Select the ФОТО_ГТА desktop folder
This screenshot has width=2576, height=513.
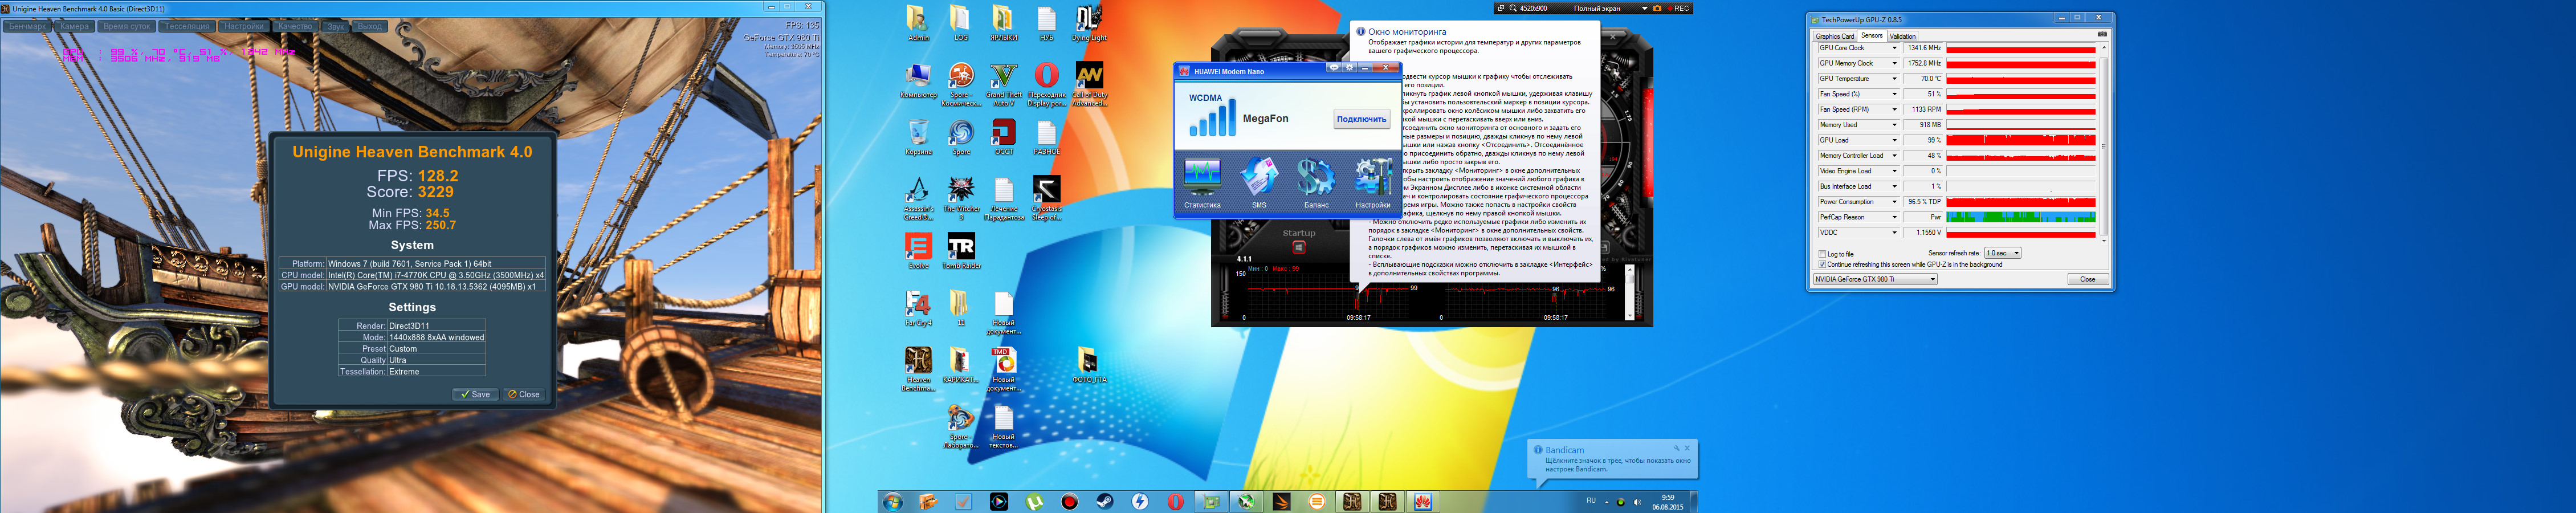pyautogui.click(x=1089, y=366)
